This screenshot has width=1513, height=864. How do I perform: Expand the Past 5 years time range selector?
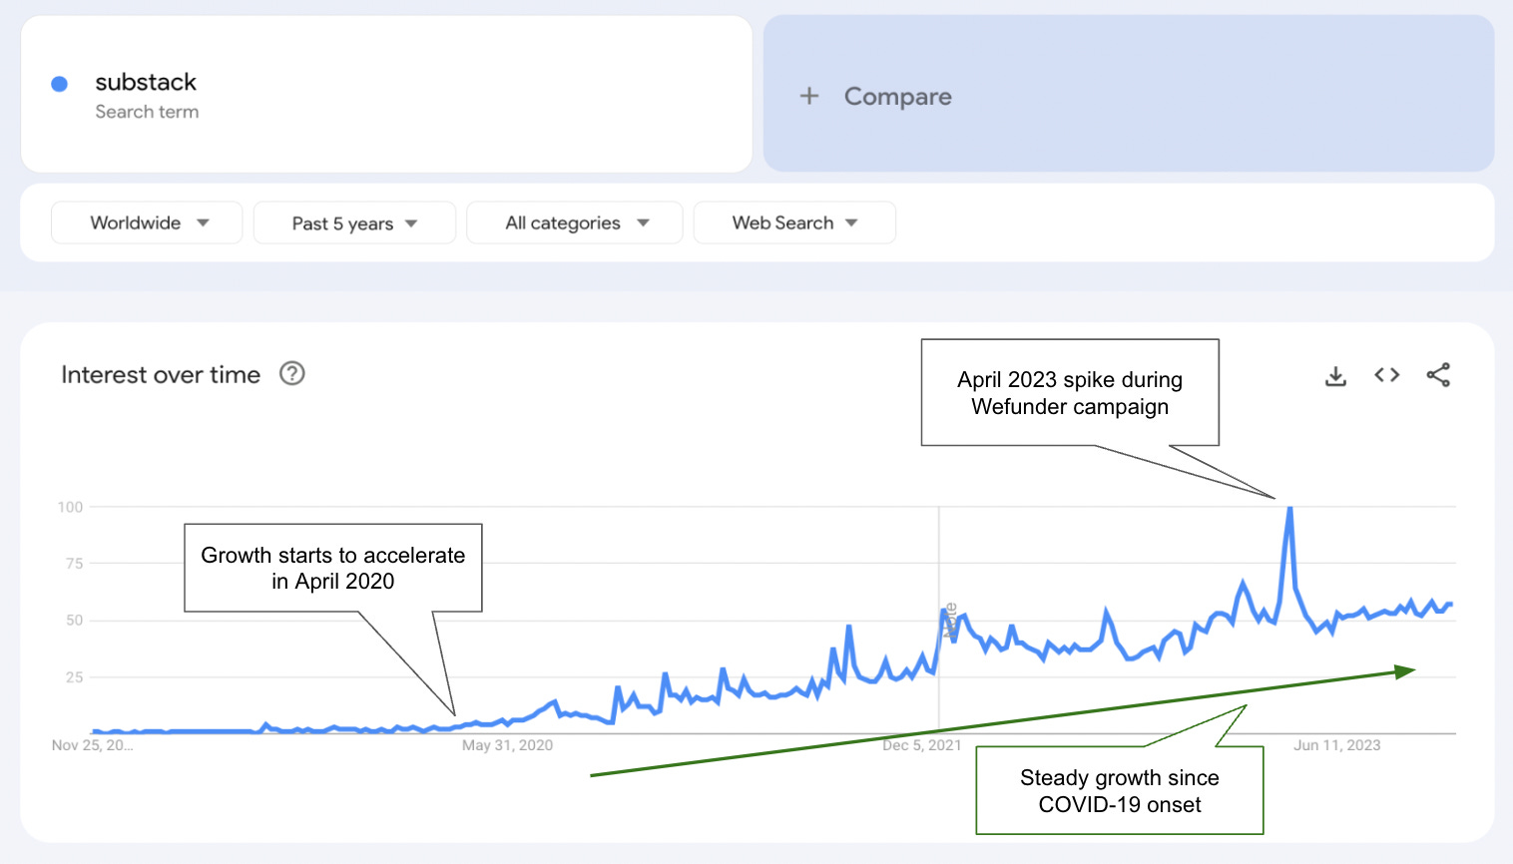(354, 222)
